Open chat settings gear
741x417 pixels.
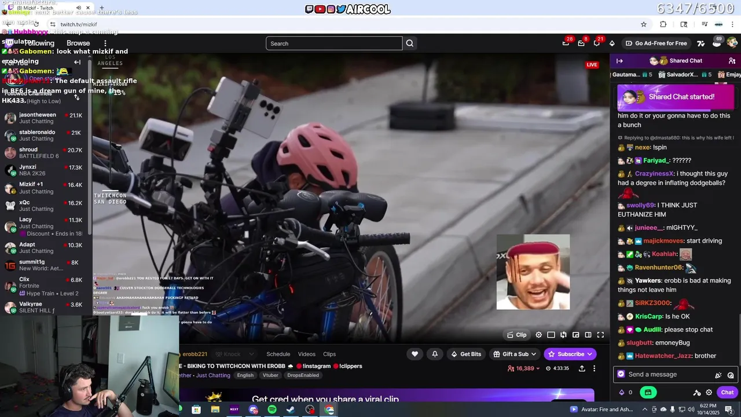pyautogui.click(x=709, y=392)
